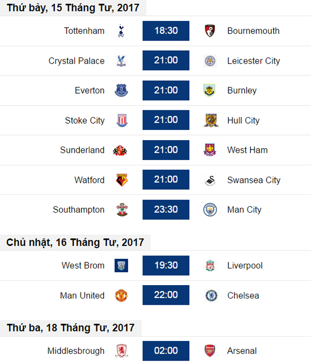Open the West Ham team name link
The image size is (311, 363).
click(247, 150)
